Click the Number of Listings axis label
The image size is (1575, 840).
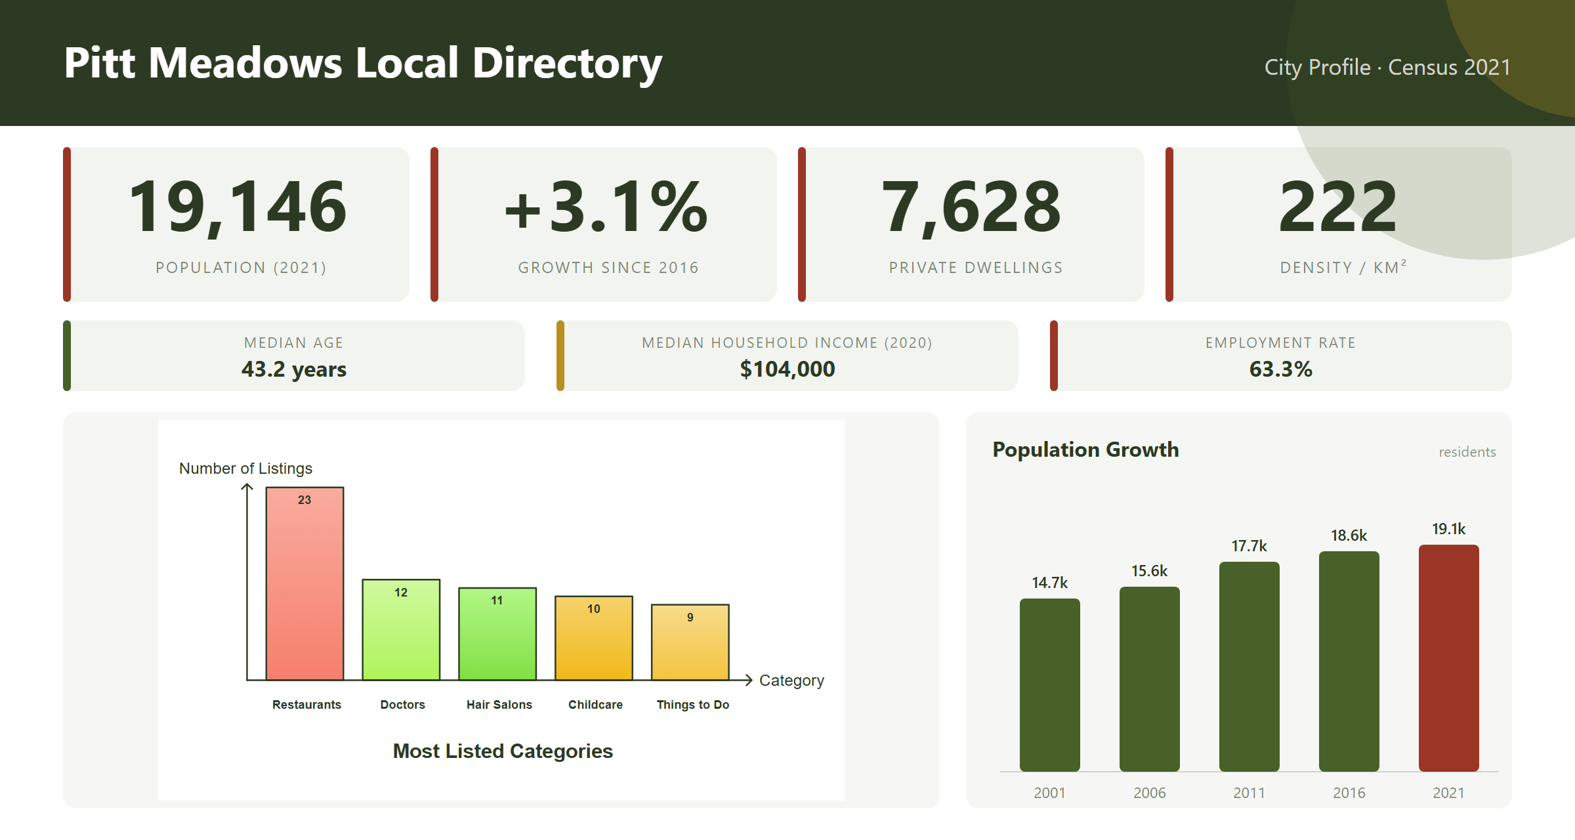pyautogui.click(x=245, y=469)
